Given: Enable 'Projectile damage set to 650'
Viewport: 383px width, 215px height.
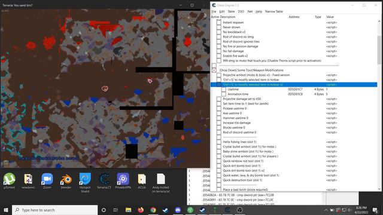Looking at the screenshot, I should tap(219, 99).
